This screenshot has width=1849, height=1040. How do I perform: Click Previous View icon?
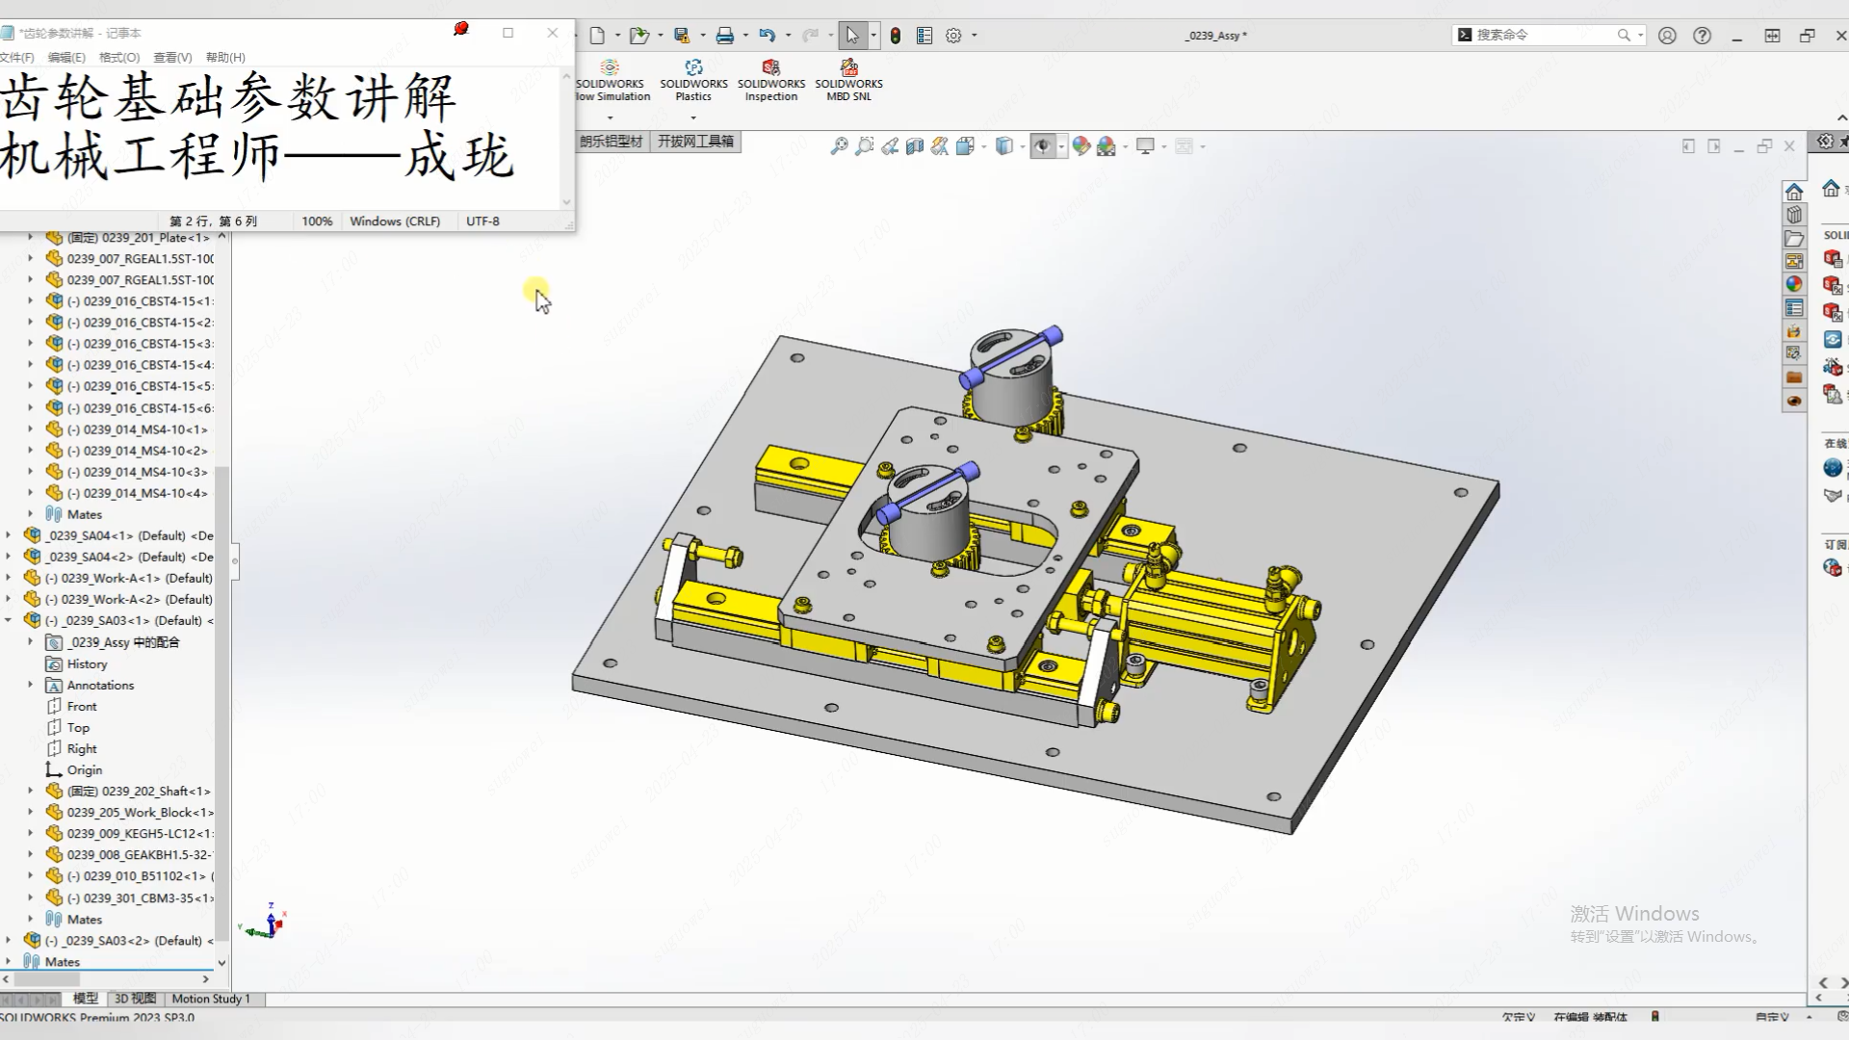click(890, 146)
